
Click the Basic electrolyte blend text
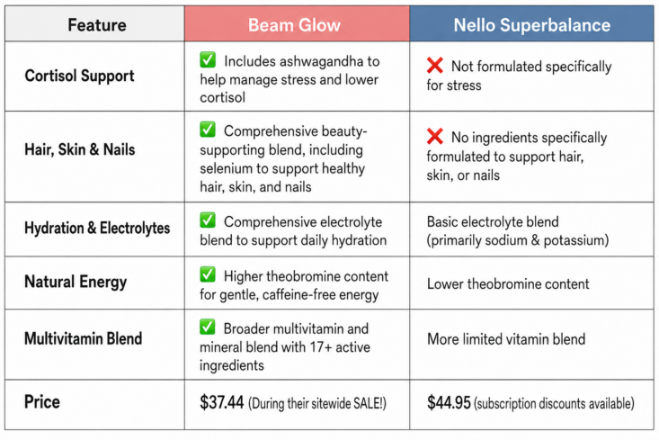[x=493, y=221]
